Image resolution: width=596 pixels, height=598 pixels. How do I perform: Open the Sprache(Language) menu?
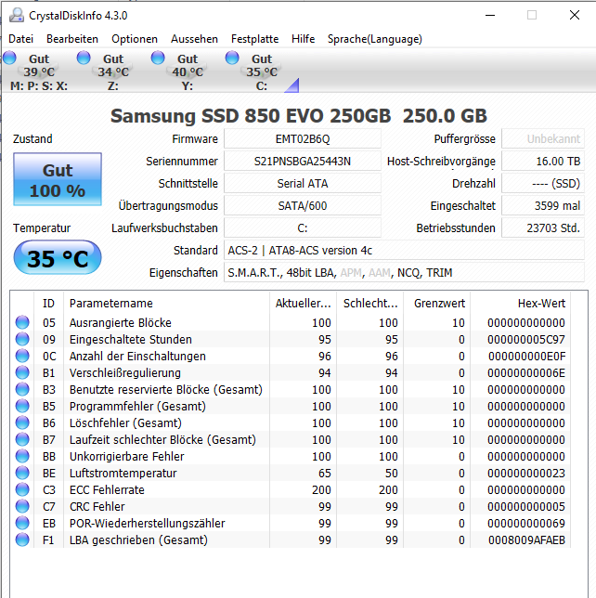click(x=375, y=39)
